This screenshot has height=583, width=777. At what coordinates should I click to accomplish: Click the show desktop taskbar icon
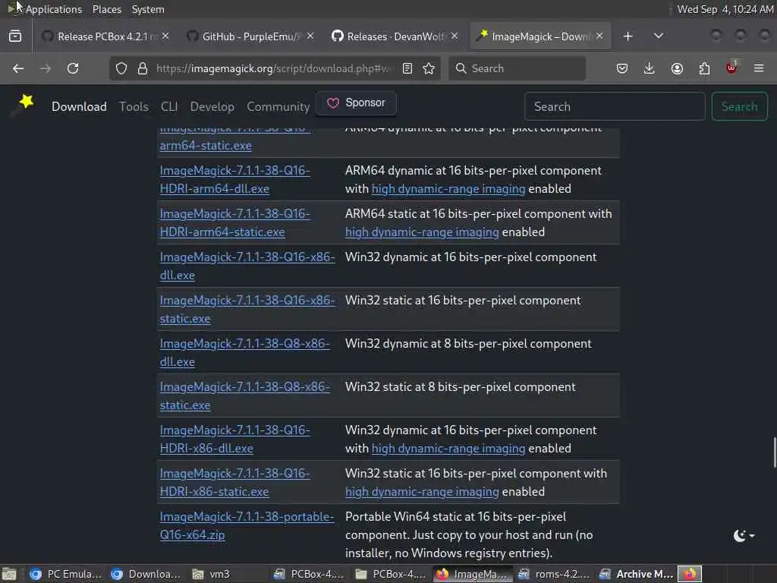click(9, 574)
